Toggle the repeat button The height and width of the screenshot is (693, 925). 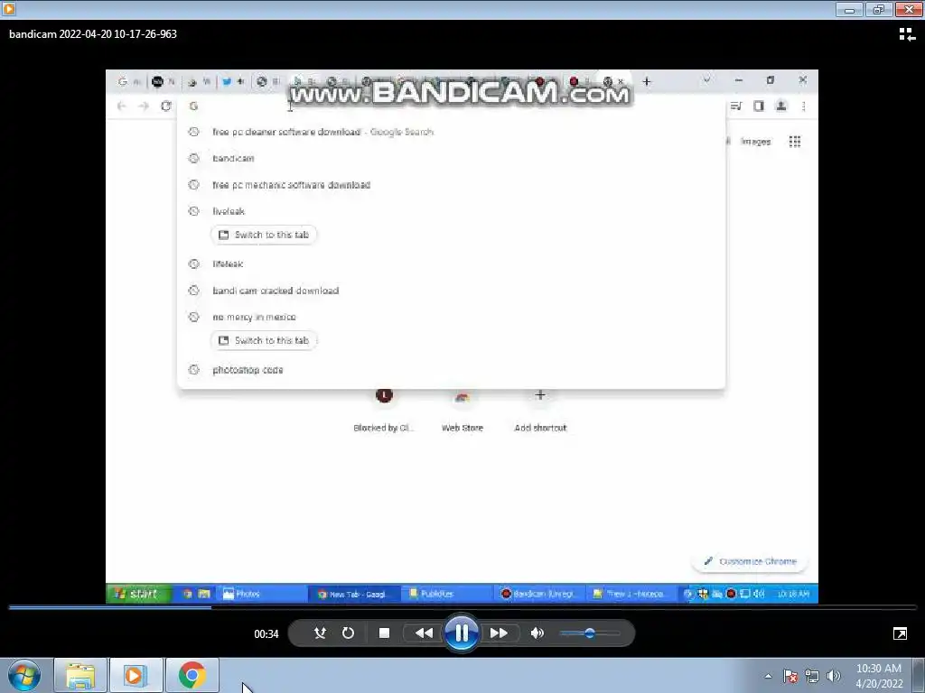pyautogui.click(x=348, y=633)
